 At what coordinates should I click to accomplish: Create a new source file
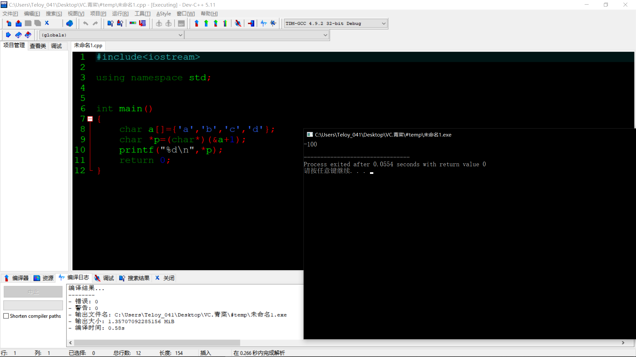pyautogui.click(x=9, y=23)
